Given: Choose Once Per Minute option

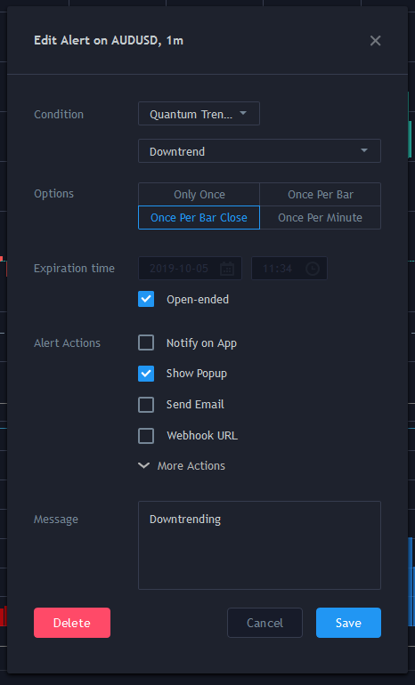Looking at the screenshot, I should click(320, 218).
